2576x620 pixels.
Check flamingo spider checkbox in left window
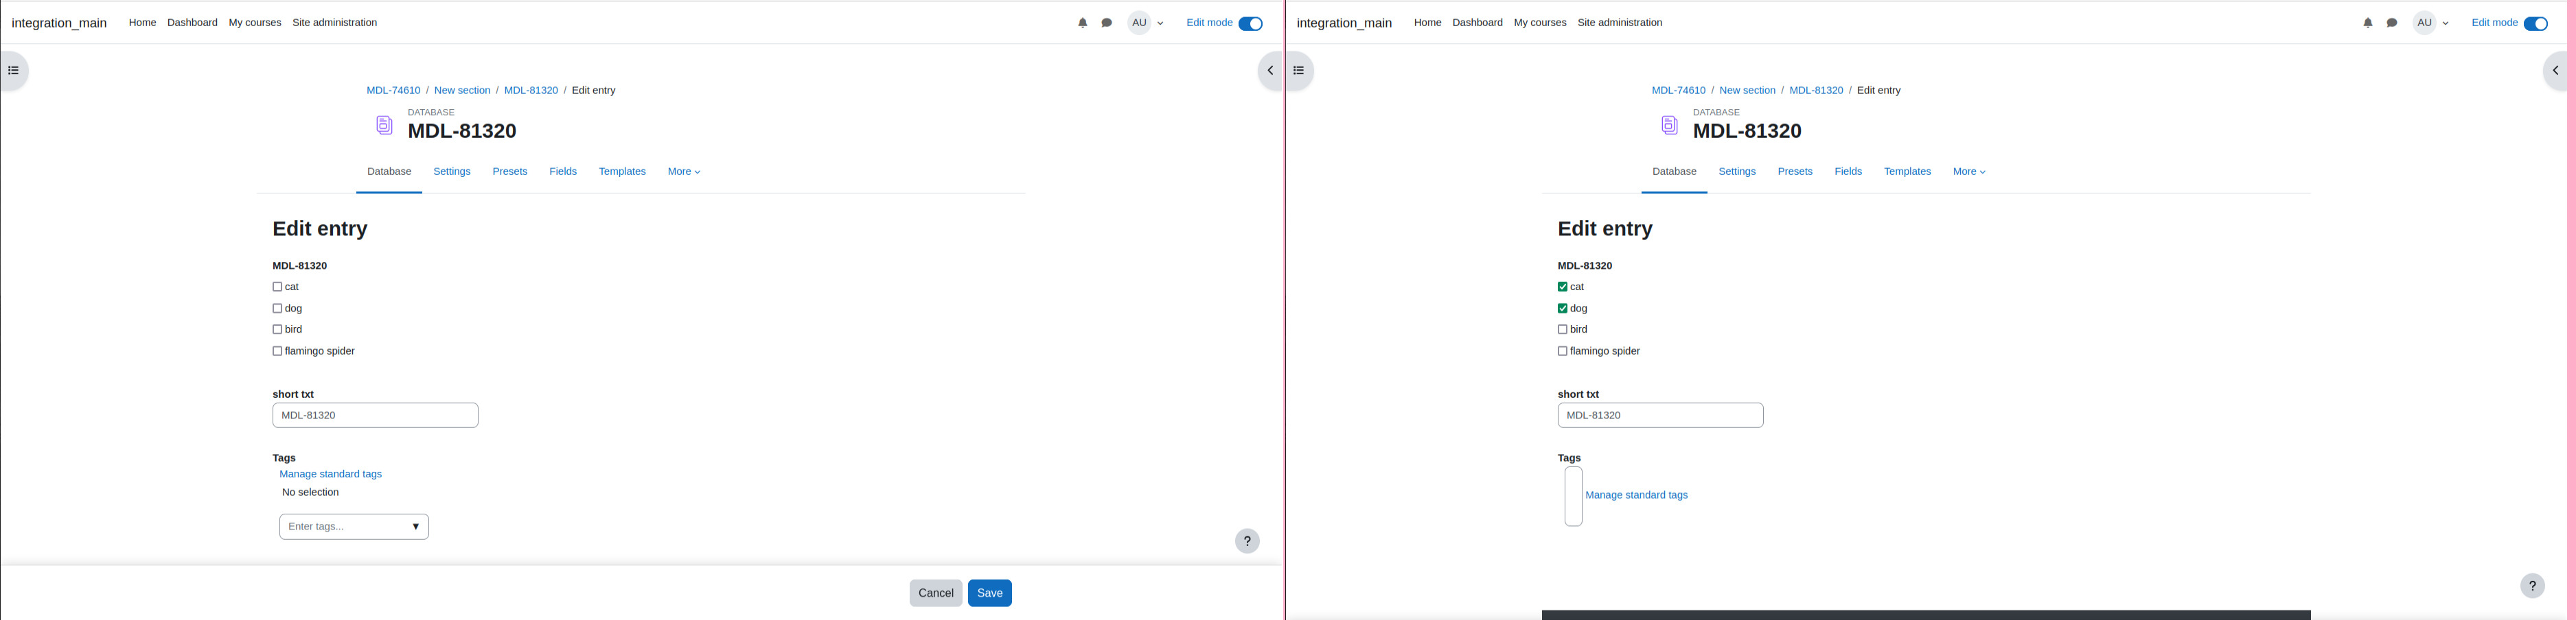pyautogui.click(x=277, y=351)
